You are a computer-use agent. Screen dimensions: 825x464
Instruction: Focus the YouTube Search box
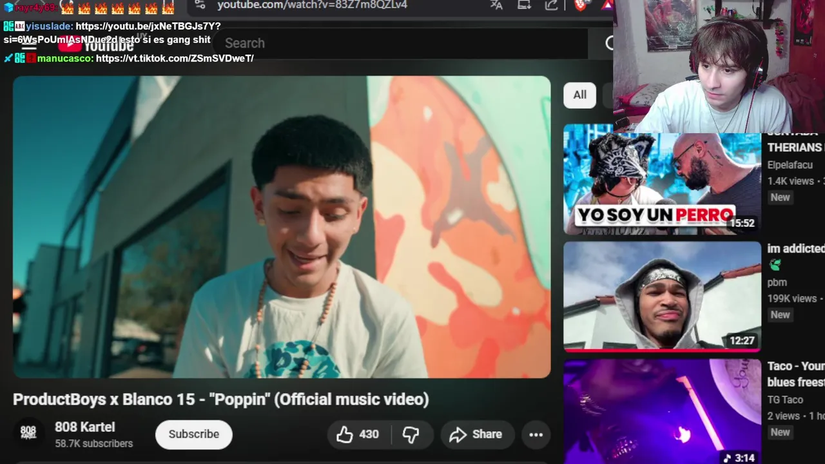pos(400,43)
